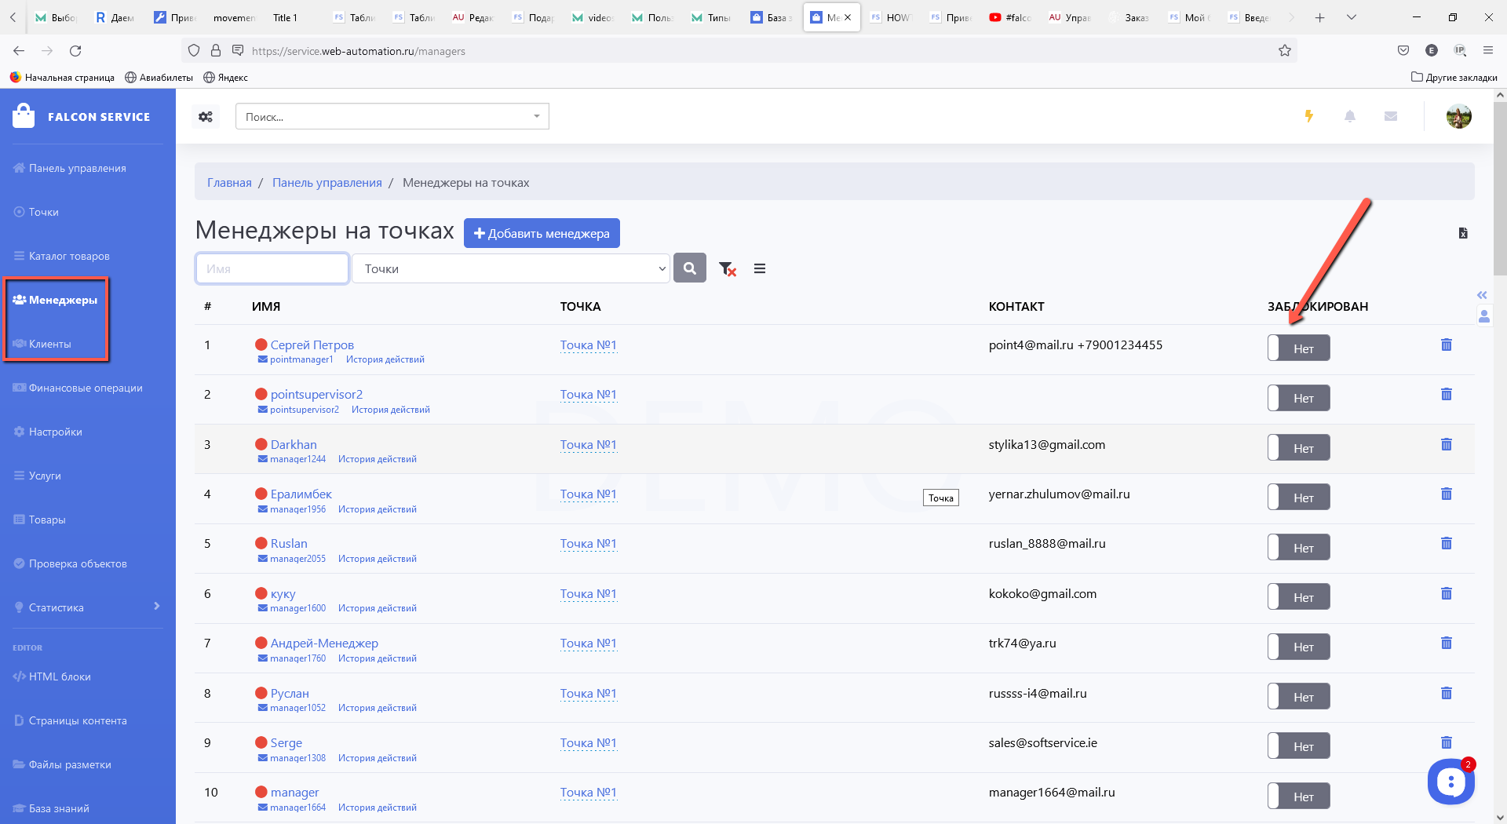Open the Точки filter dropdown
Viewport: 1507px width, 824px height.
[511, 269]
